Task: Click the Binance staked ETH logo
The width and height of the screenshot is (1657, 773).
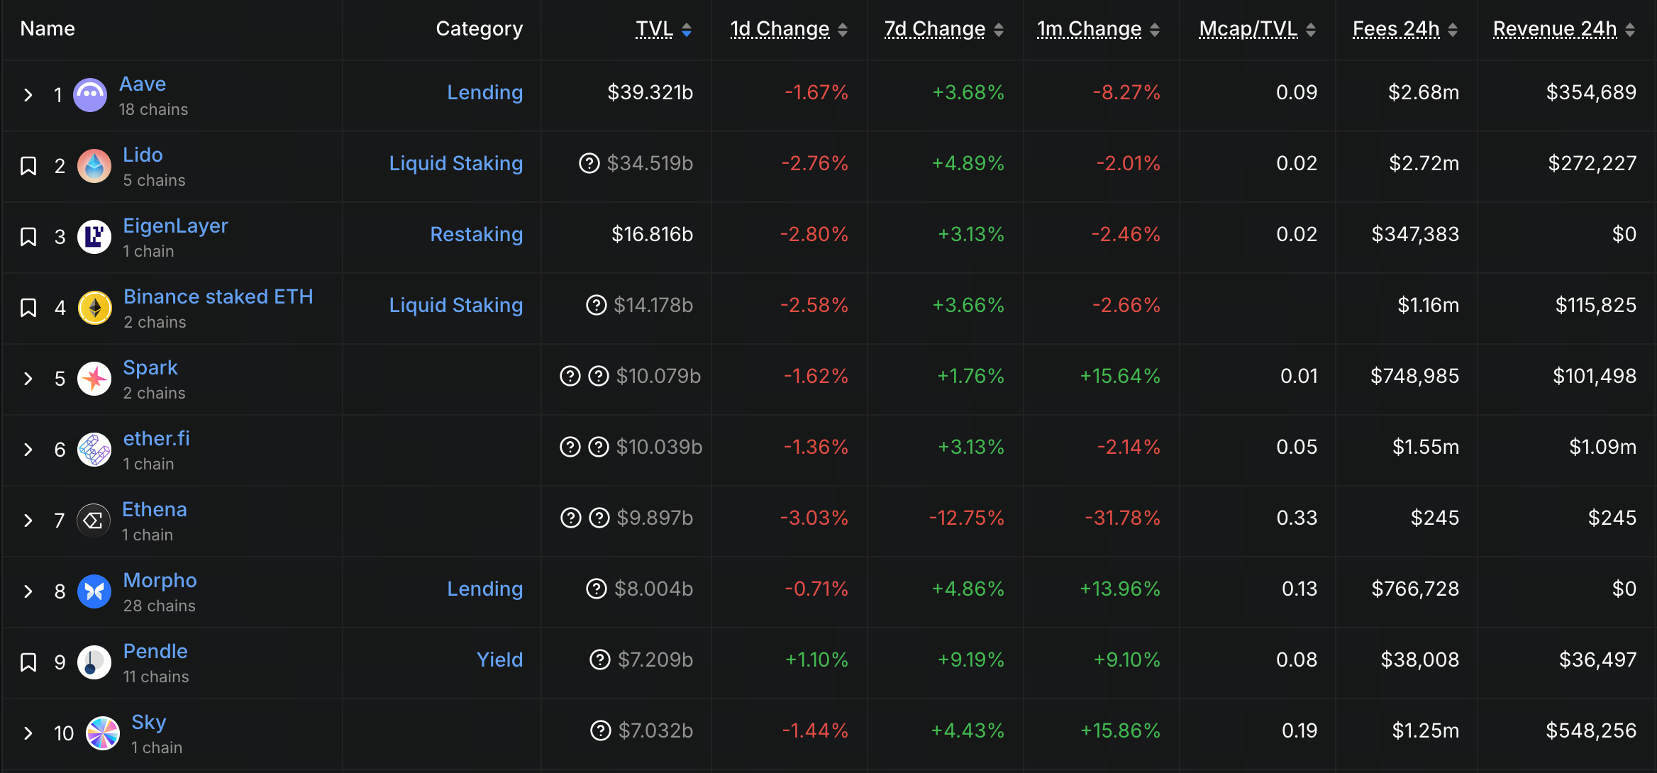Action: pos(94,308)
